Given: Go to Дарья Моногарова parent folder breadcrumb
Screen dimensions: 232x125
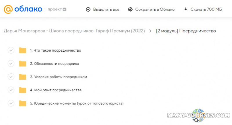Looking at the screenshot, I should (x=74, y=31).
